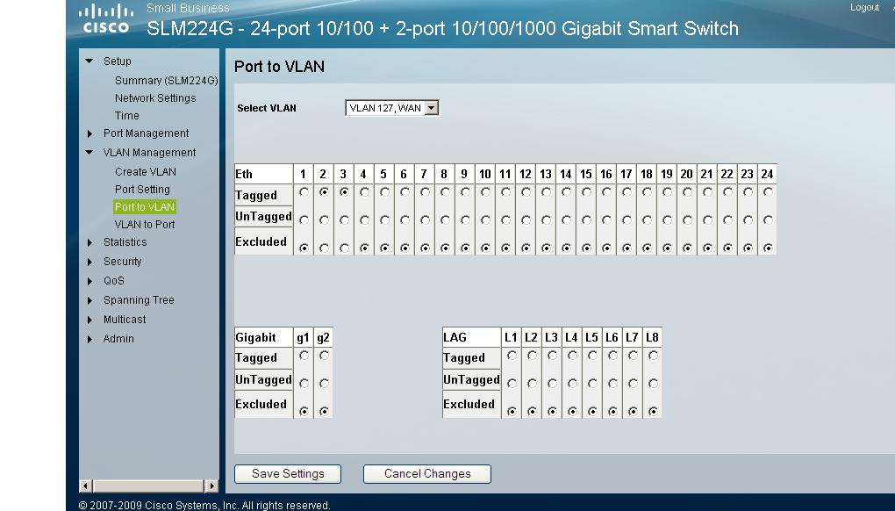The width and height of the screenshot is (895, 511).
Task: Set LAG L8 to UnTagged
Action: 653,383
